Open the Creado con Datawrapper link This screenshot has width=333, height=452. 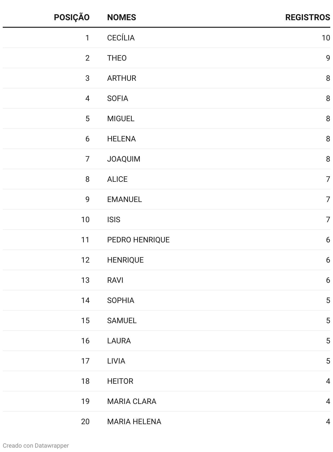pyautogui.click(x=36, y=445)
